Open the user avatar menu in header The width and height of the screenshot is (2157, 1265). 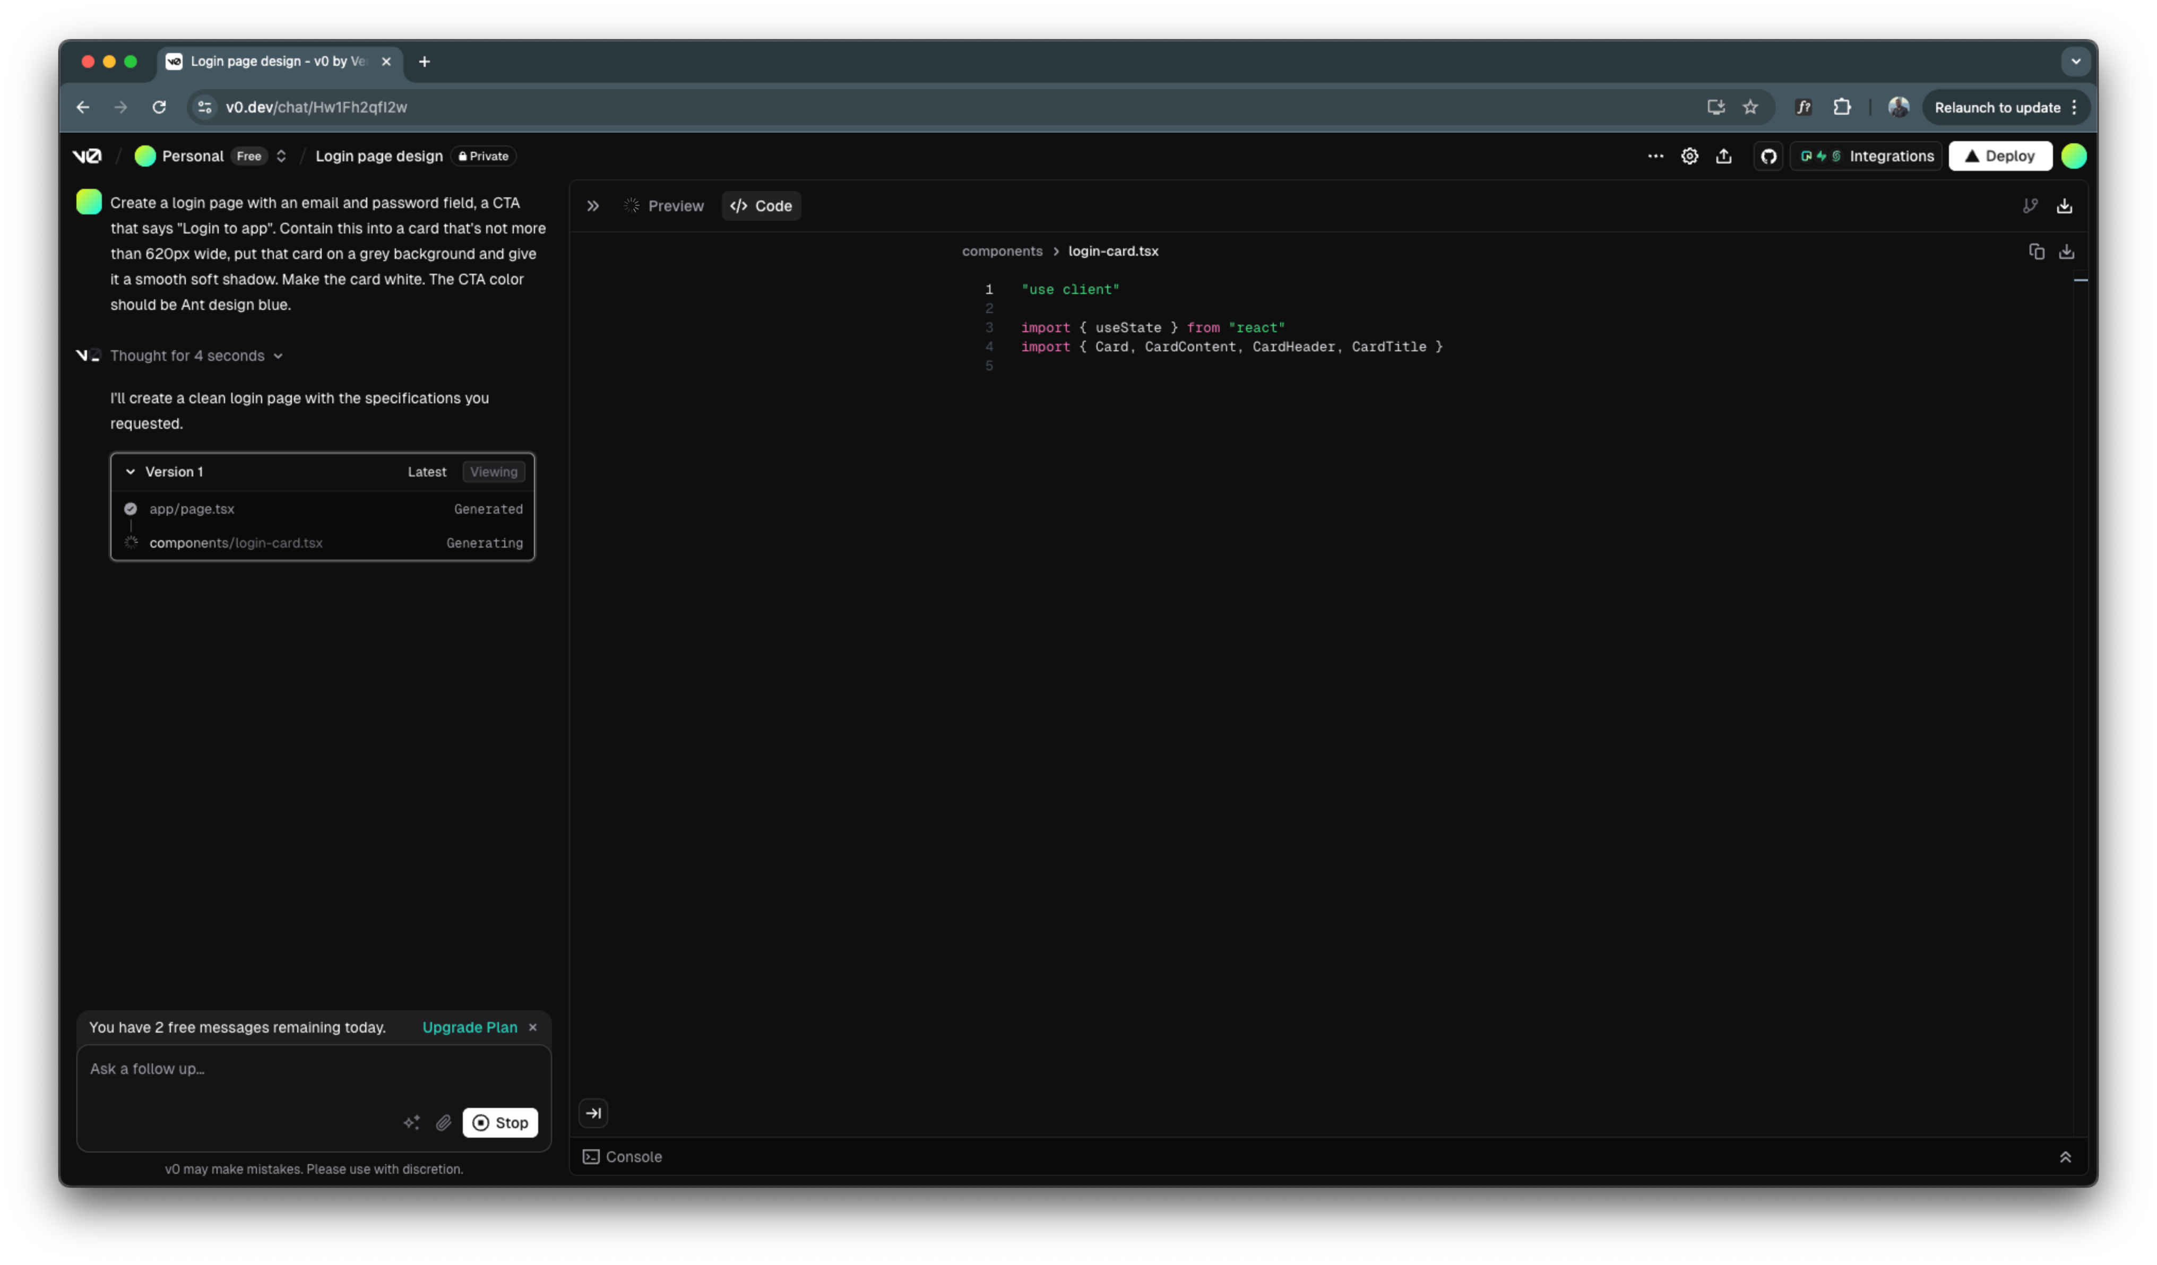coord(2073,156)
